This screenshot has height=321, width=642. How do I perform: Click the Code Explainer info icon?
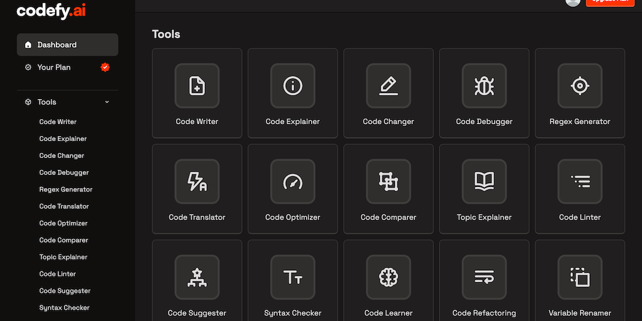point(293,86)
